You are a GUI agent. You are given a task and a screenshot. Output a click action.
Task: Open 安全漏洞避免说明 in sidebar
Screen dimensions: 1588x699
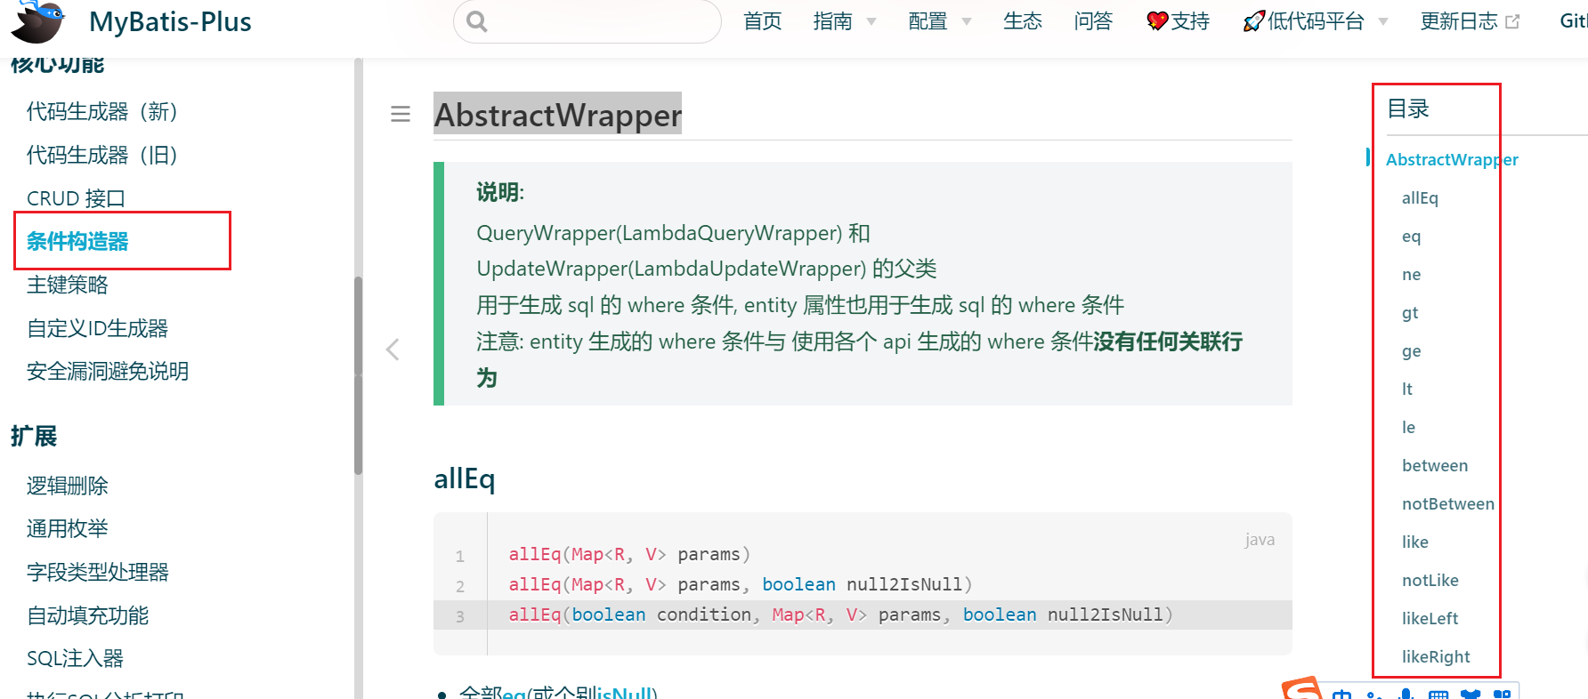coord(108,371)
